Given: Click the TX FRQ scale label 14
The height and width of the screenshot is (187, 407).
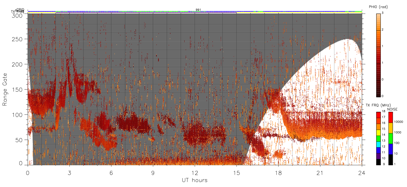Looking at the screenshot, I should [x=383, y=135].
